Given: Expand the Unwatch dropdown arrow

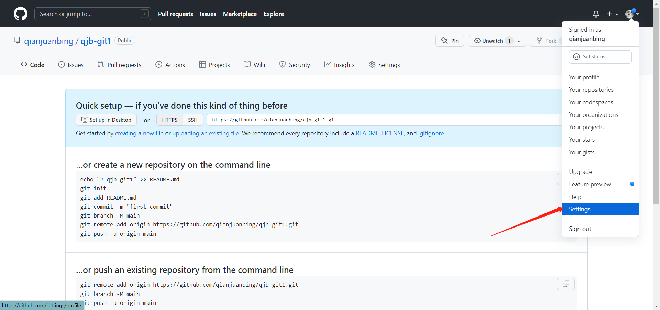Looking at the screenshot, I should (519, 41).
